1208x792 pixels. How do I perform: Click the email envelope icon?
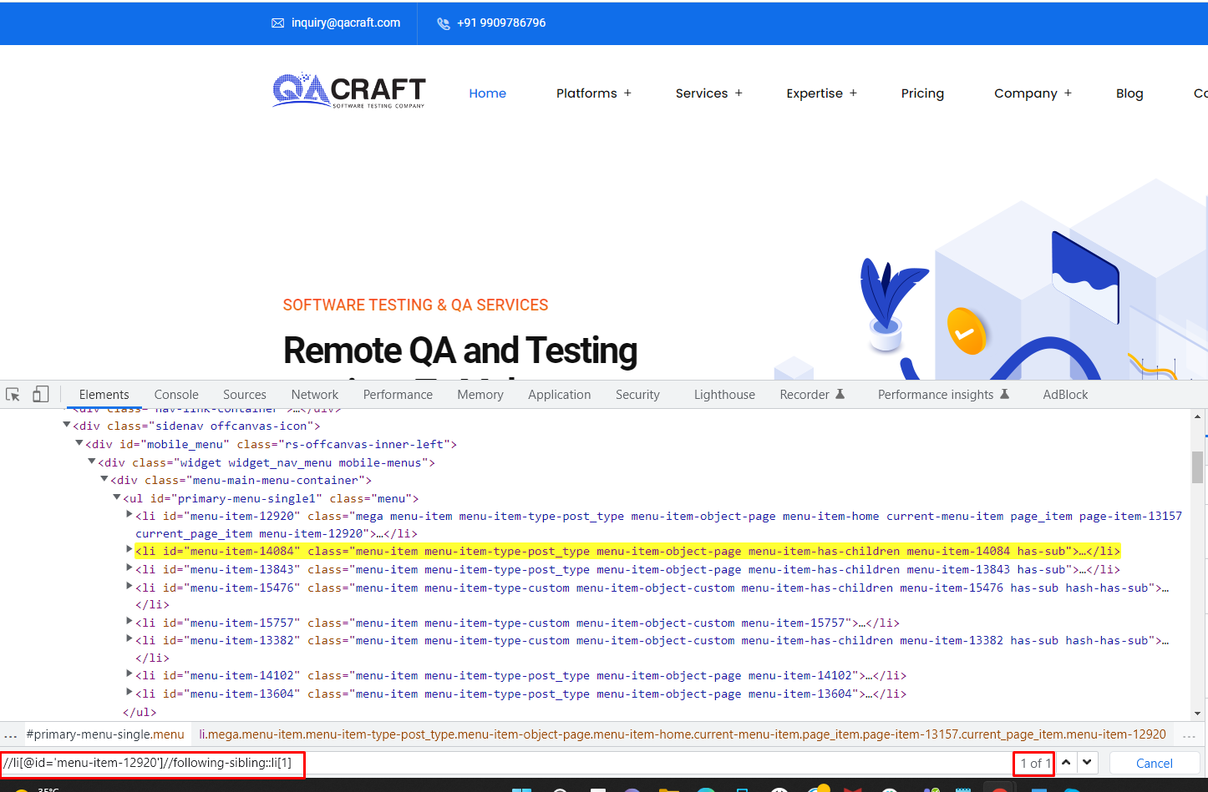277,23
